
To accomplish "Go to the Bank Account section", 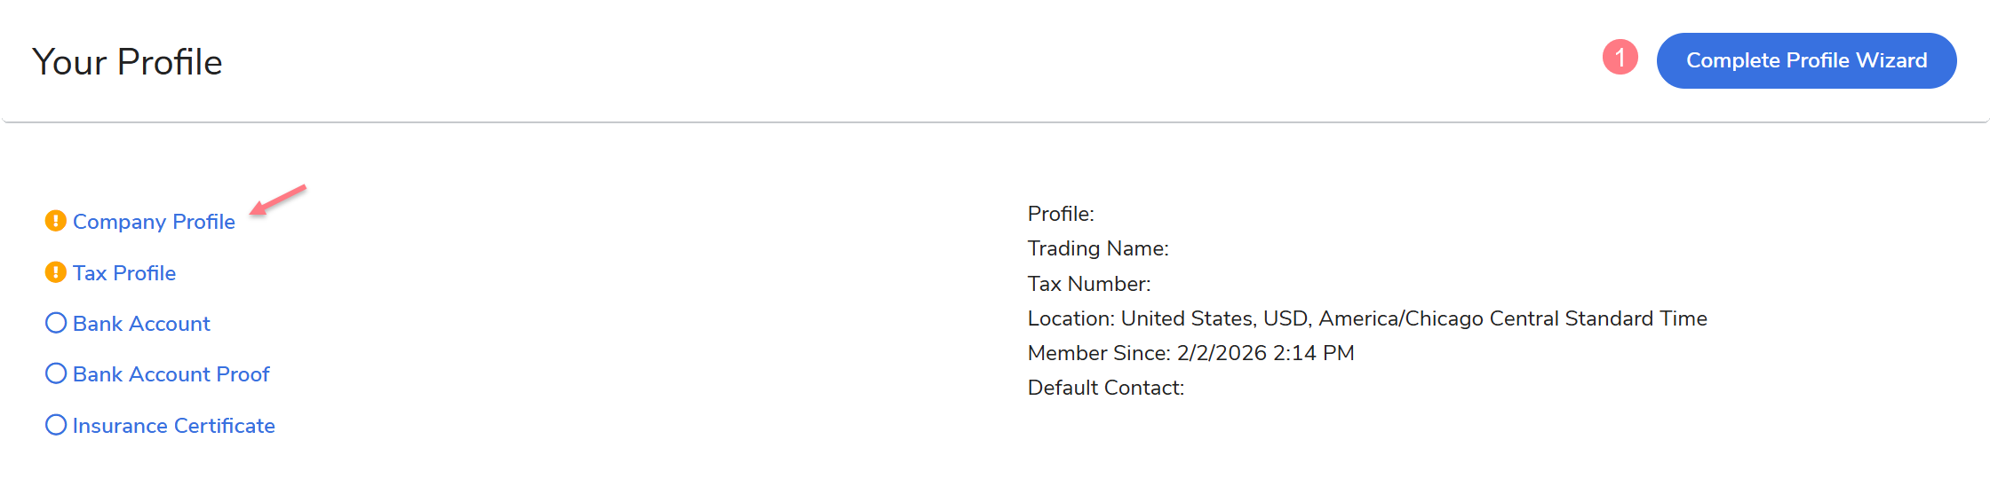I will click(x=141, y=324).
